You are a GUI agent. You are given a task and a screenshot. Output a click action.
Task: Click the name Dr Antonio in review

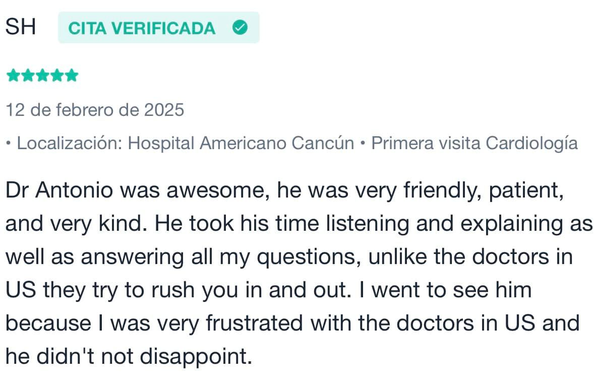(x=59, y=190)
